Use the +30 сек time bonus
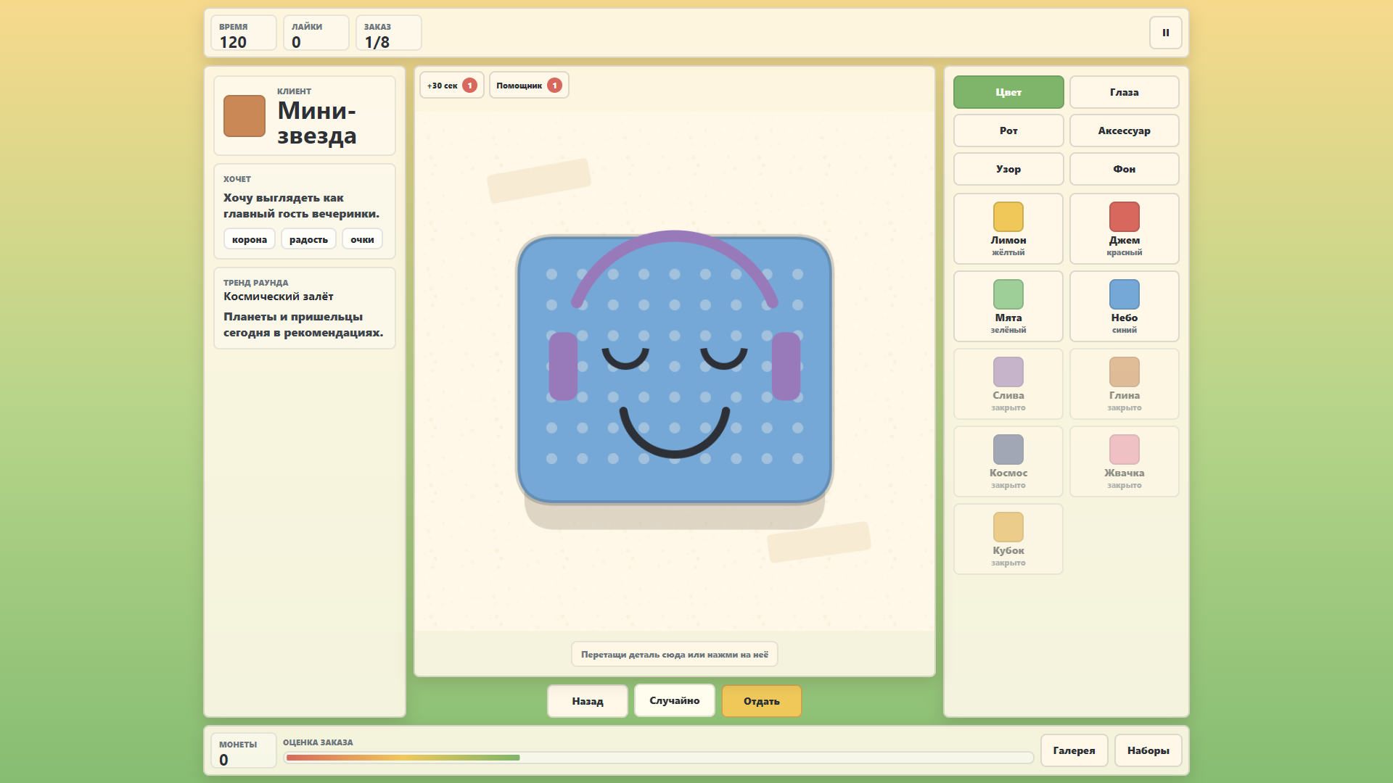1393x783 pixels. click(451, 86)
